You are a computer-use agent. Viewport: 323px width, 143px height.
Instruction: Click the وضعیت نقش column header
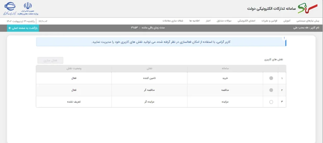[74, 69]
